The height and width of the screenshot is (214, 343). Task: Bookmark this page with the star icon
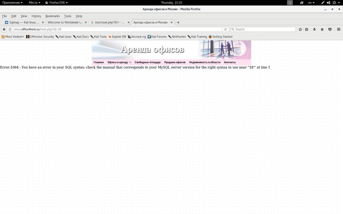pyautogui.click(x=300, y=29)
